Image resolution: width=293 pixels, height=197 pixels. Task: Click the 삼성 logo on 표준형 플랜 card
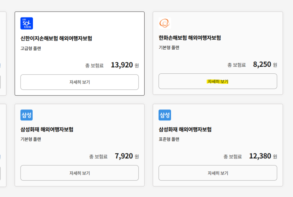point(165,115)
